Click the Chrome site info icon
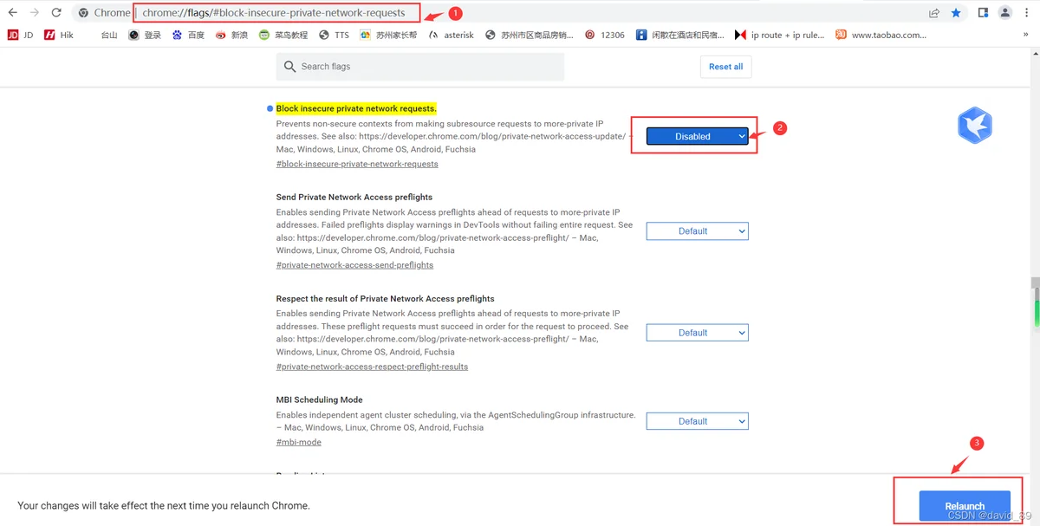This screenshot has width=1040, height=526. click(x=83, y=13)
